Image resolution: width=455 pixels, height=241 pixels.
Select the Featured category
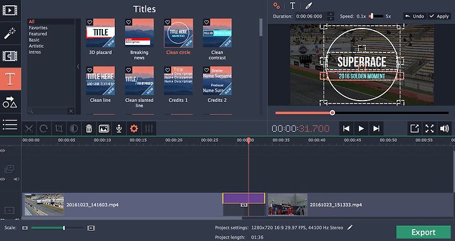pyautogui.click(x=38, y=34)
